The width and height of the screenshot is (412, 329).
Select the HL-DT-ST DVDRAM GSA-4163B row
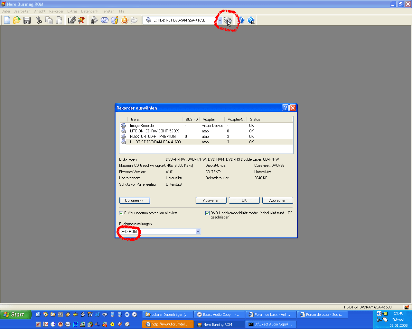tap(206, 142)
